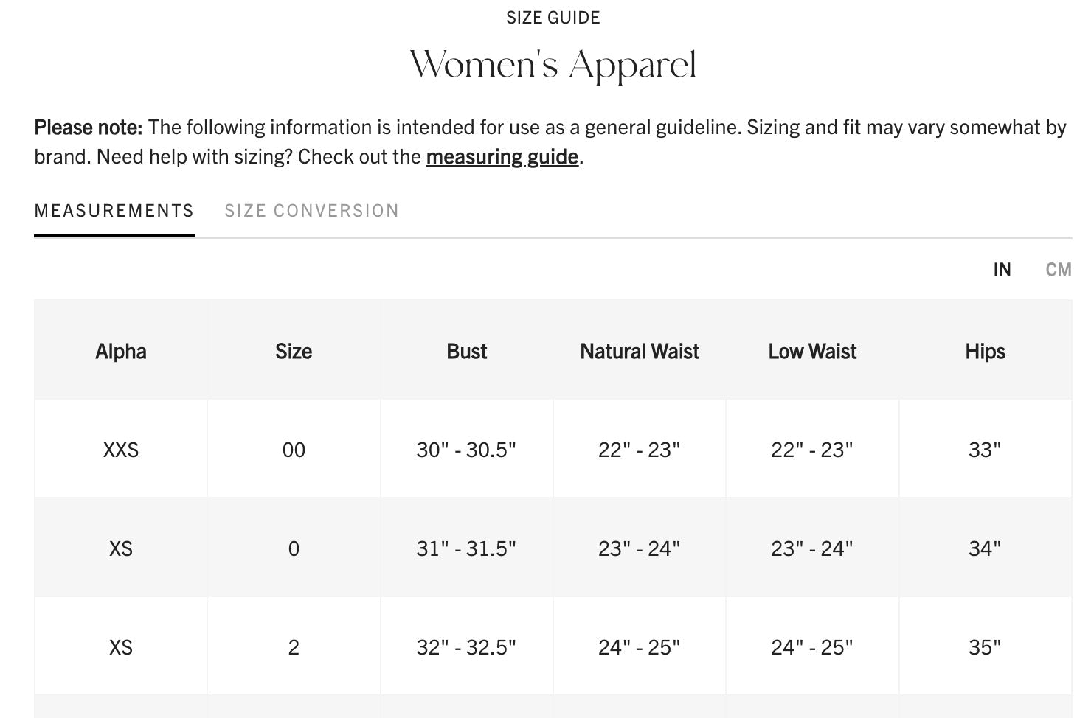Open the measuring guide link

click(x=502, y=157)
